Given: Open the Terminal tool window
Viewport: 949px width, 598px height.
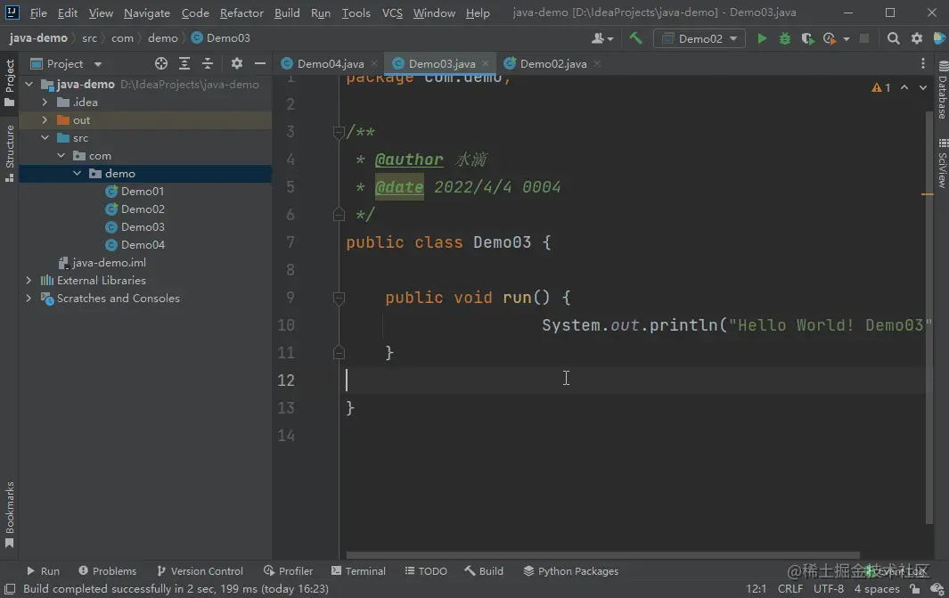Looking at the screenshot, I should [358, 571].
